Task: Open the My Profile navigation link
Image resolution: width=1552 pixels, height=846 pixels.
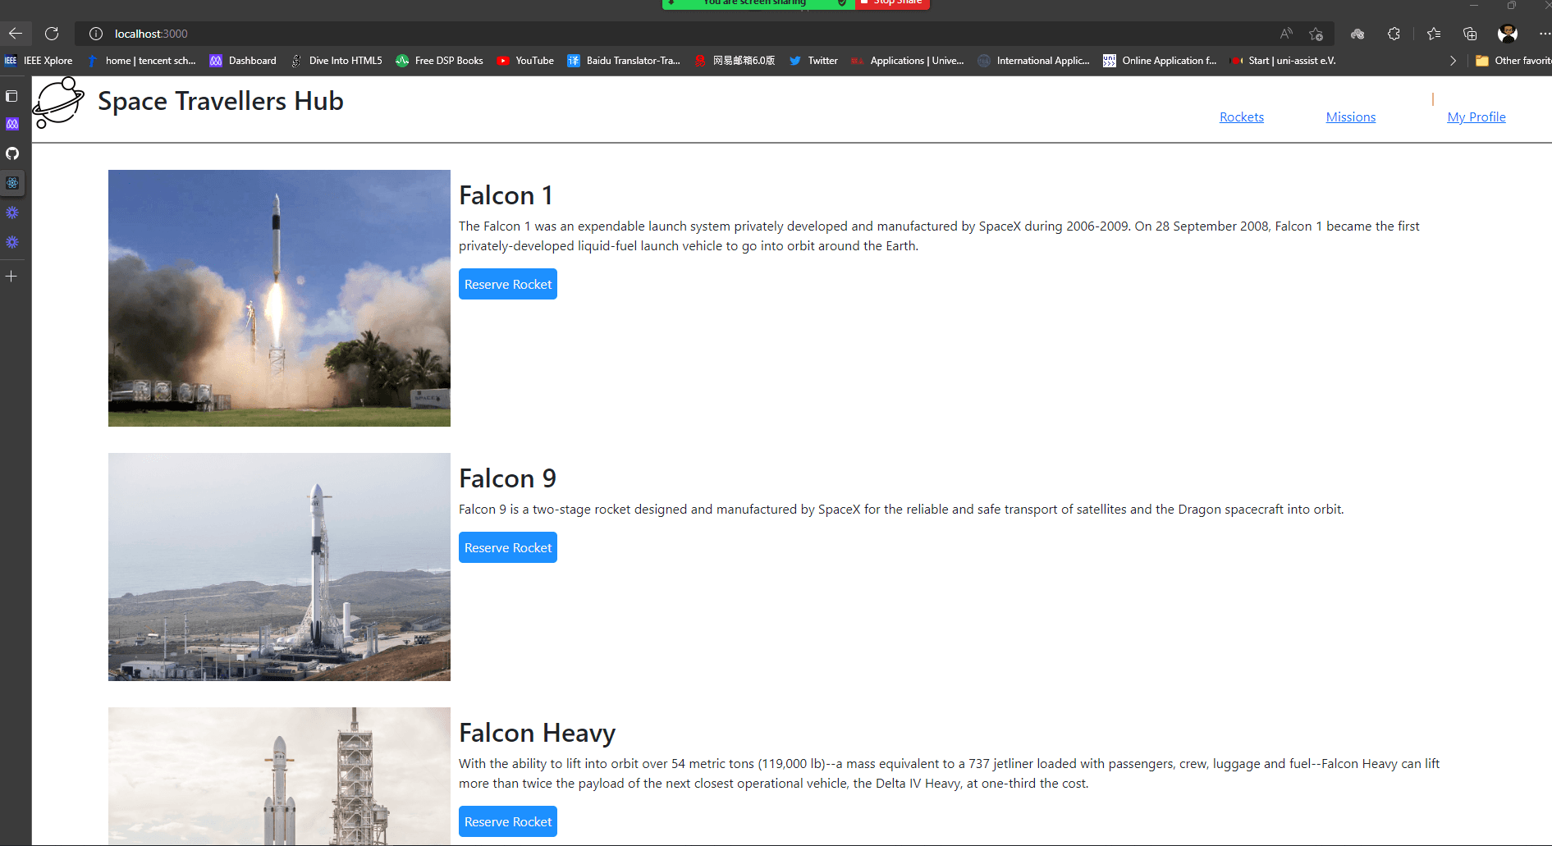Action: click(x=1476, y=117)
